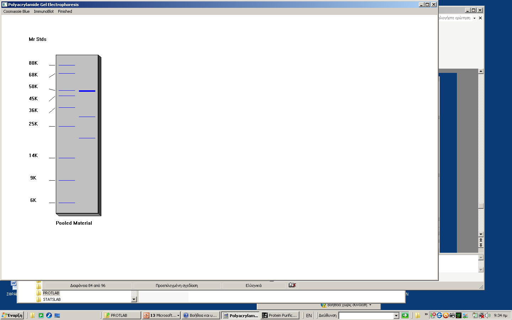Image resolution: width=512 pixels, height=320 pixels.
Task: Open the Έναρξη start menu
Action: [12, 315]
